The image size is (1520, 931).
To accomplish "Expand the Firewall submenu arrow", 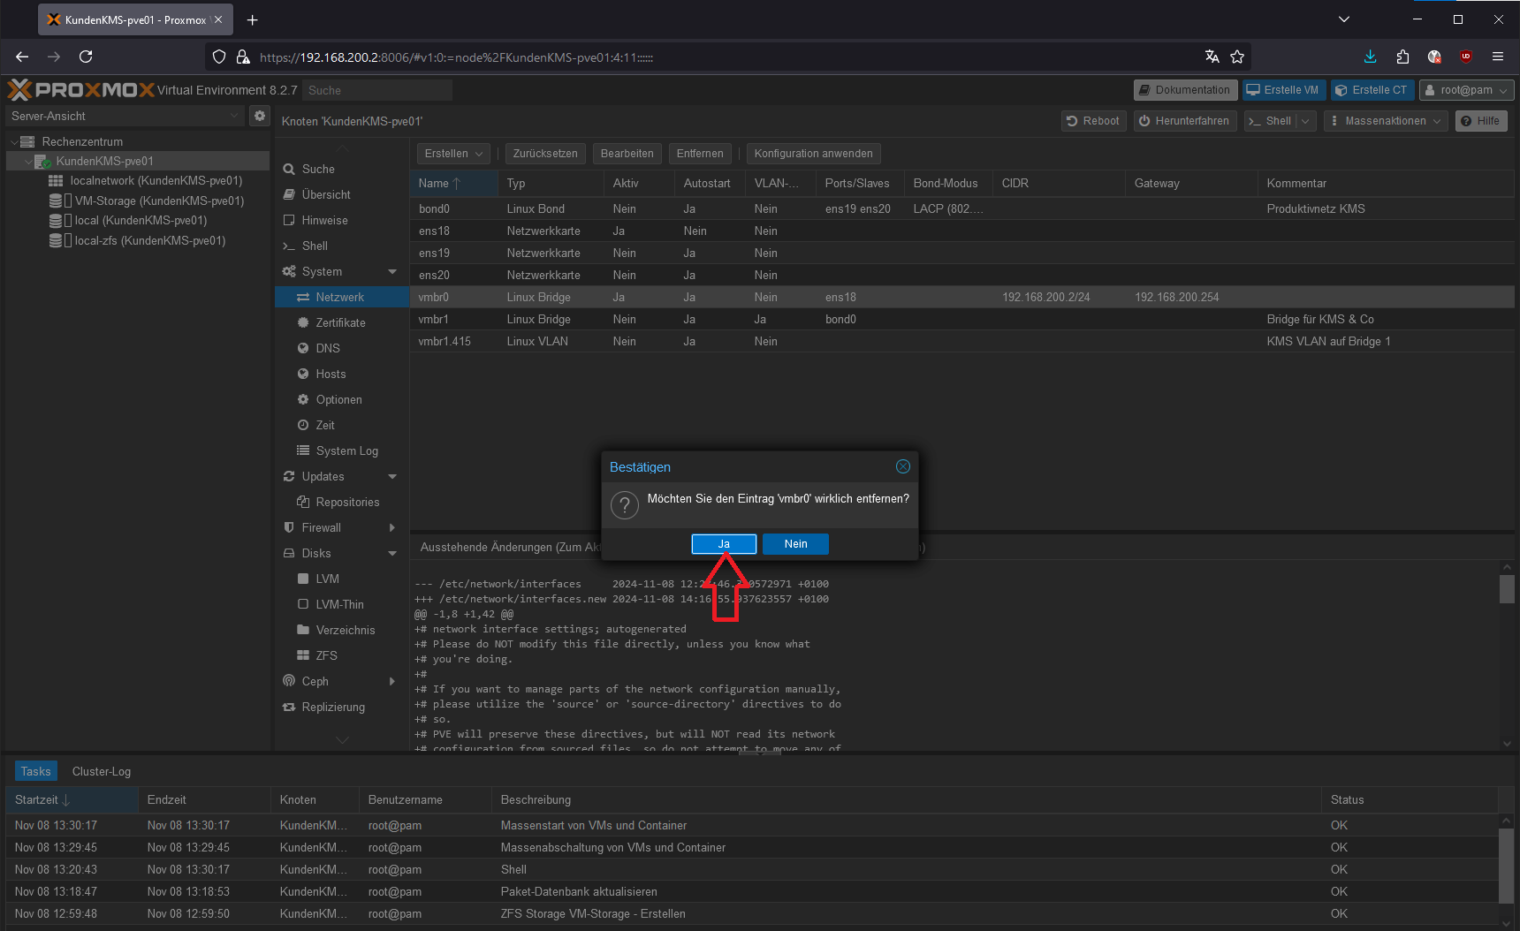I will (x=392, y=528).
